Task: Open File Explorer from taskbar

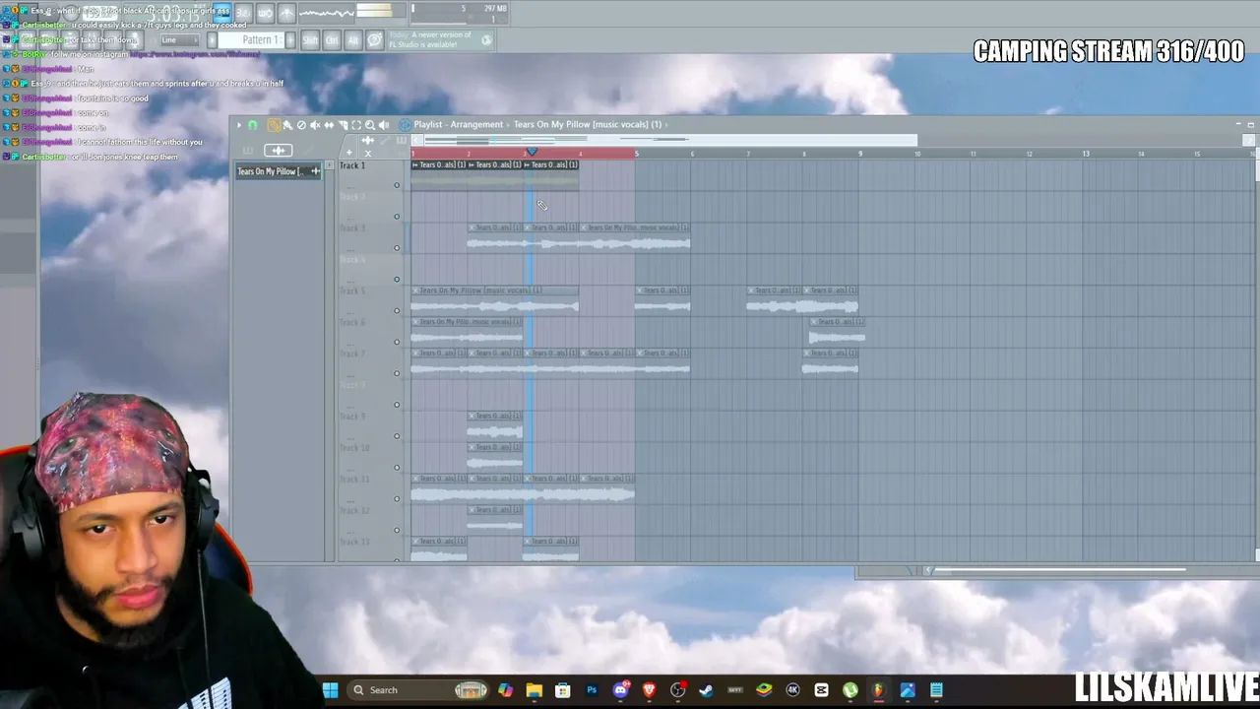Action: (x=534, y=690)
